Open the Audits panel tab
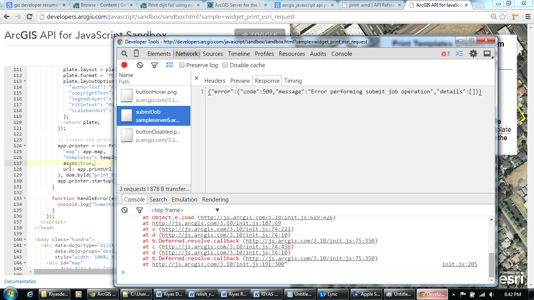Image resolution: width=534 pixels, height=300 pixels. point(318,54)
